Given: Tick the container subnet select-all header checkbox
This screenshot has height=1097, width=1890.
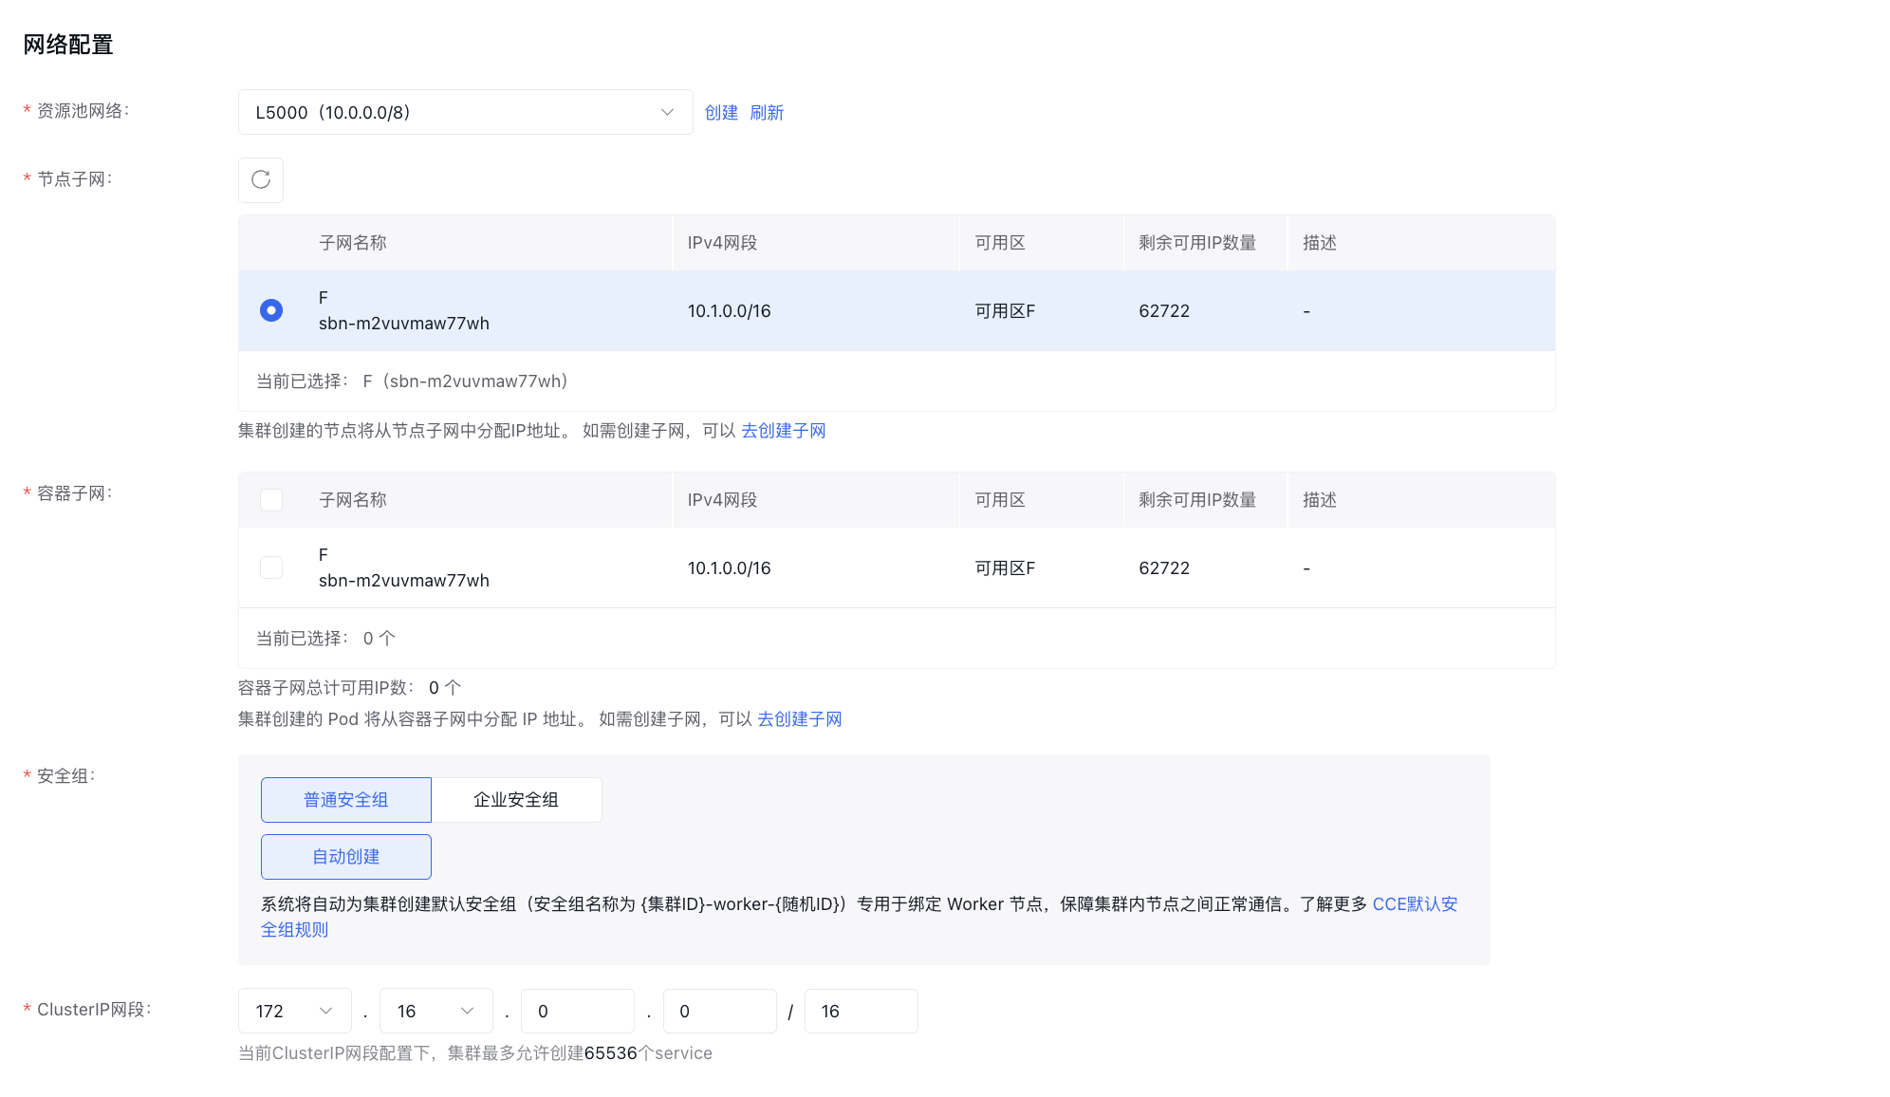Looking at the screenshot, I should tap(271, 500).
